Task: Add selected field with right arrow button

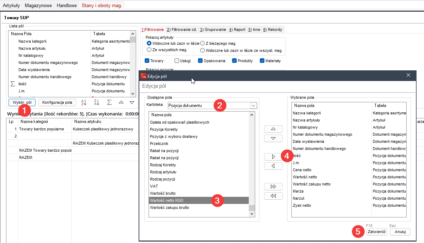Action: (x=273, y=157)
